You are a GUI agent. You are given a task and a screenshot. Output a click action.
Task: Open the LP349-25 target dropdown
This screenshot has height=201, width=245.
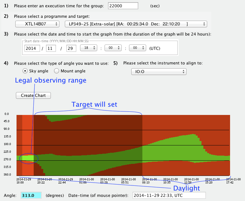136,24
